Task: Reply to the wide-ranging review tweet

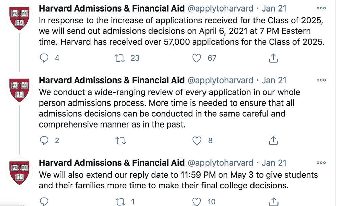Action: 44,141
